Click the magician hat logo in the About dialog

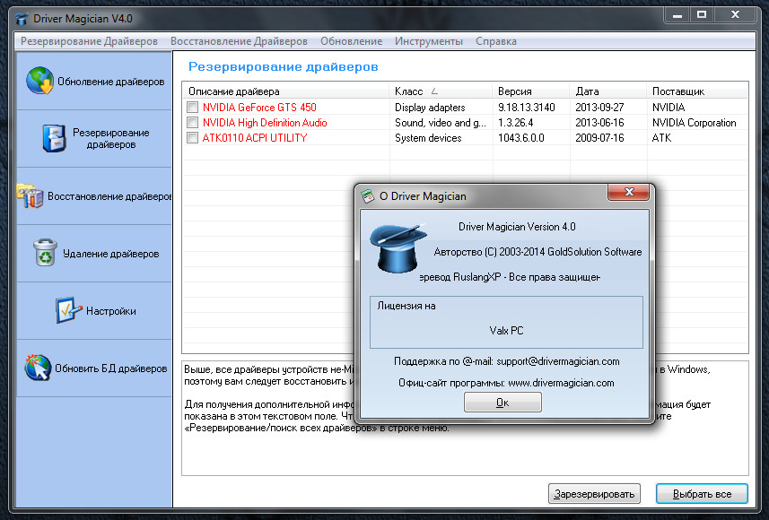(396, 248)
